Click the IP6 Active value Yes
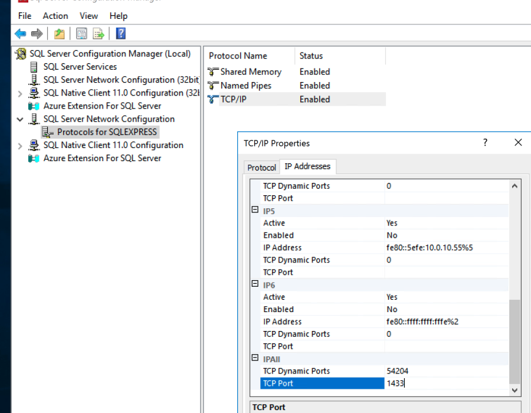Screen dimensions: 531x413 tap(392, 297)
